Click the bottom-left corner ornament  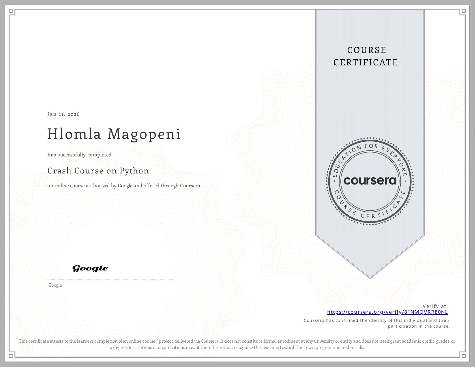[x=11, y=355]
